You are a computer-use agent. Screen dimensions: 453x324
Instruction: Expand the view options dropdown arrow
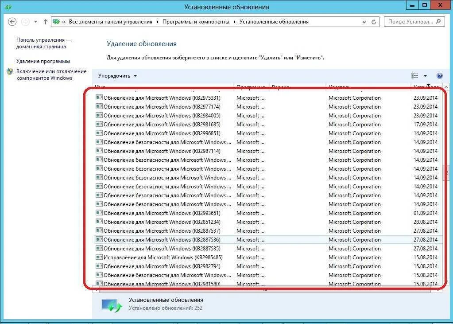coord(425,76)
